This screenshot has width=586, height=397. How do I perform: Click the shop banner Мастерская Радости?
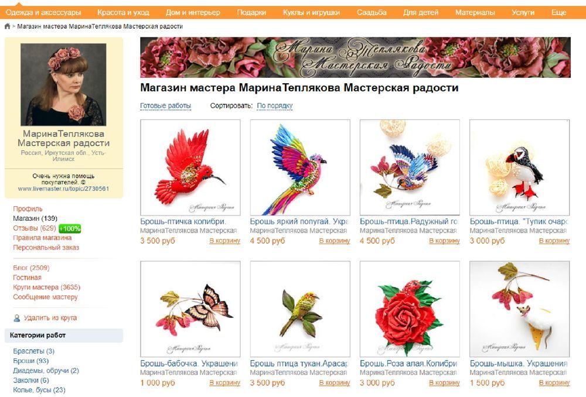pyautogui.click(x=356, y=57)
